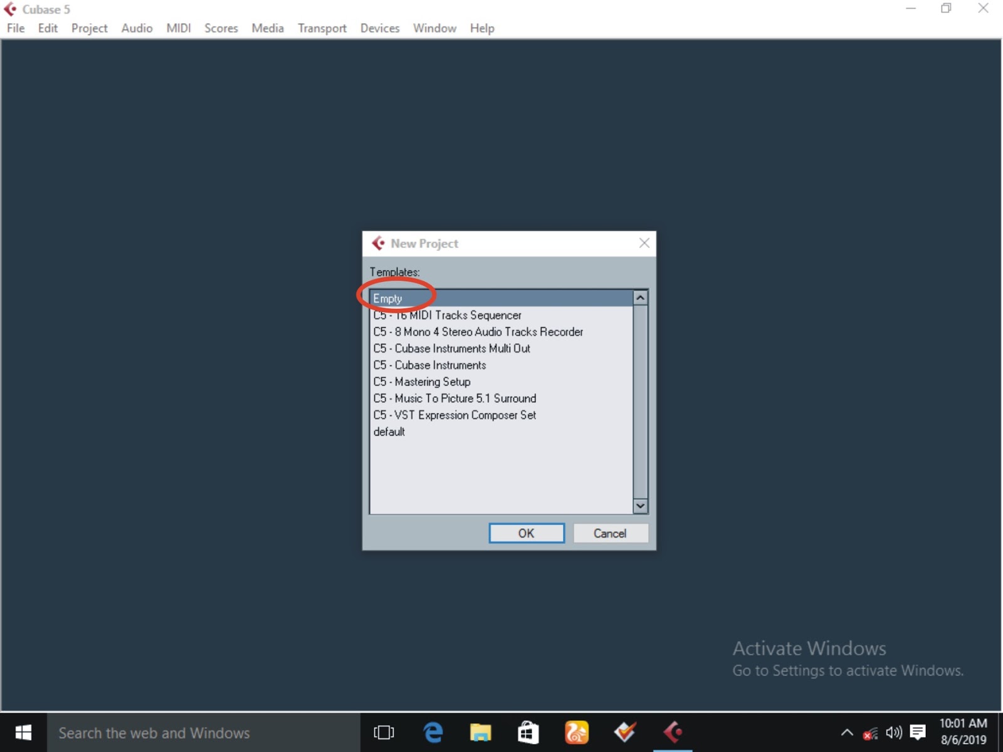Click the taskbar search box
The image size is (1003, 752).
point(204,733)
